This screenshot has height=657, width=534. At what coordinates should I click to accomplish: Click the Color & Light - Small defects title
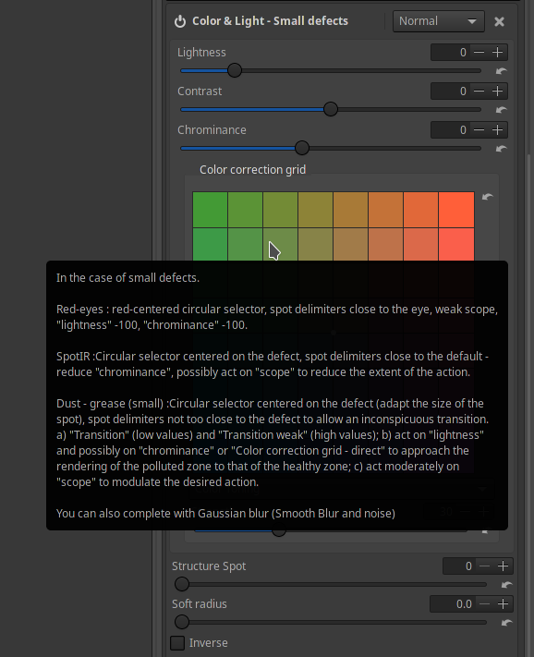pyautogui.click(x=270, y=21)
